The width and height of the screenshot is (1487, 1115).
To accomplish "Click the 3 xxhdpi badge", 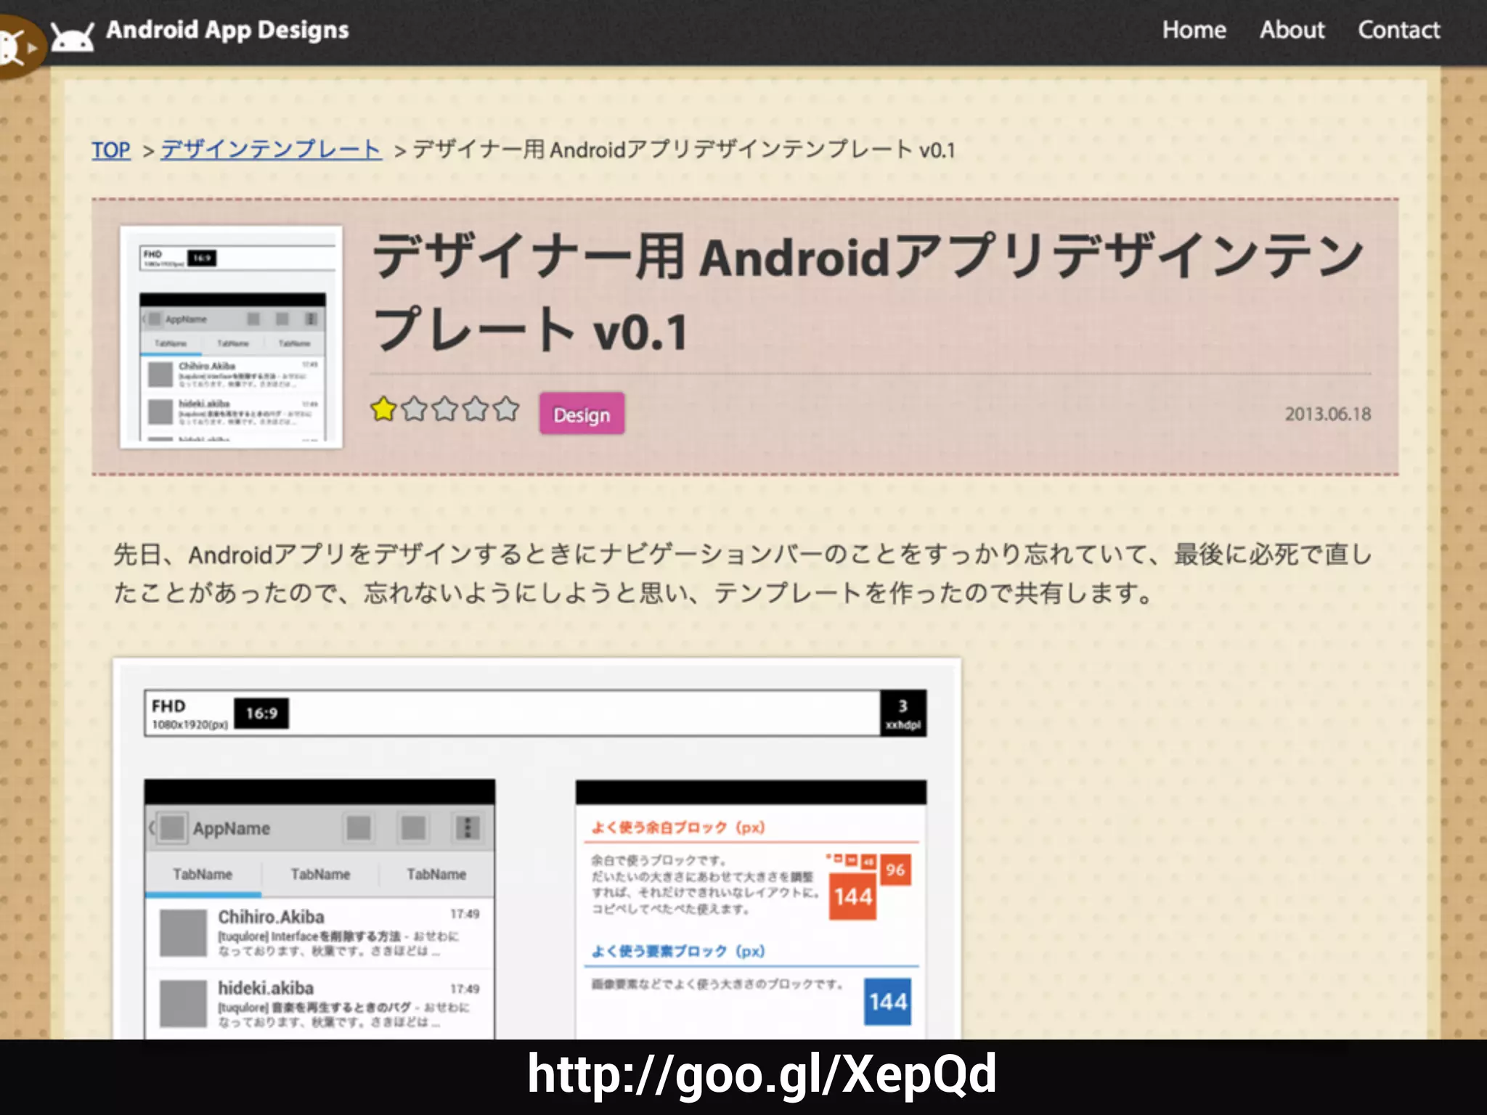I will (903, 714).
